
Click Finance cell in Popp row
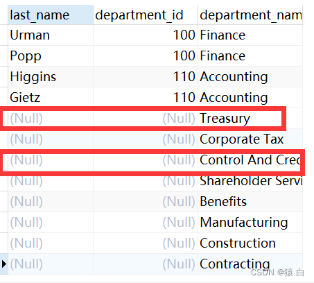click(250, 56)
